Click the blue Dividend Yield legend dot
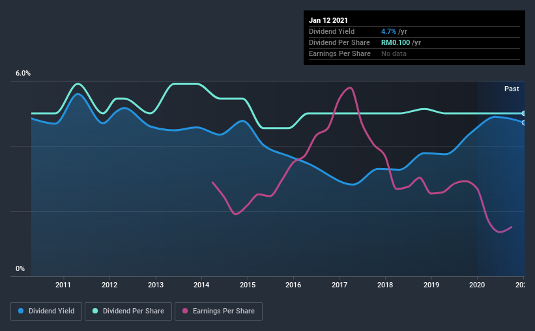Screen dimensions: 535x331 click(21, 311)
